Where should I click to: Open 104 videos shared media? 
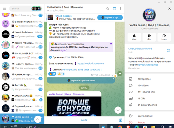click(149, 85)
